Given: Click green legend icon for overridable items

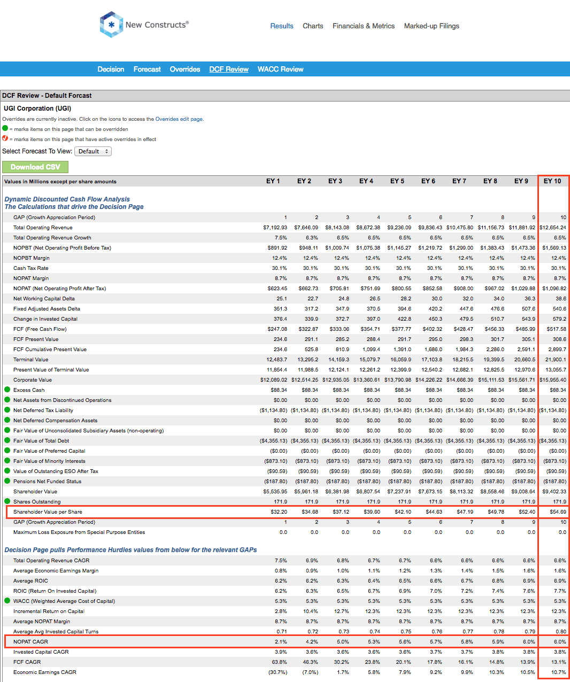Looking at the screenshot, I should 5,128.
